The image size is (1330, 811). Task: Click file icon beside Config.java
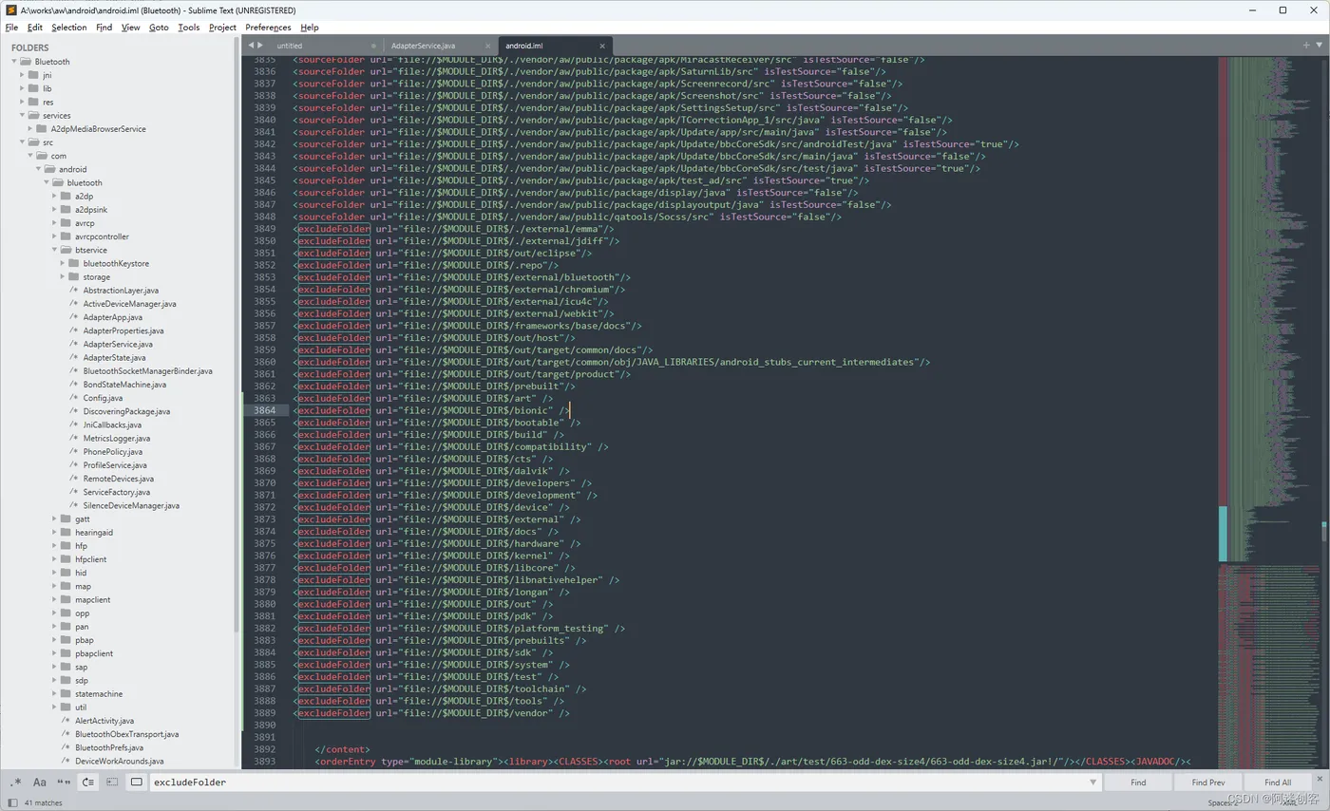[x=73, y=398]
